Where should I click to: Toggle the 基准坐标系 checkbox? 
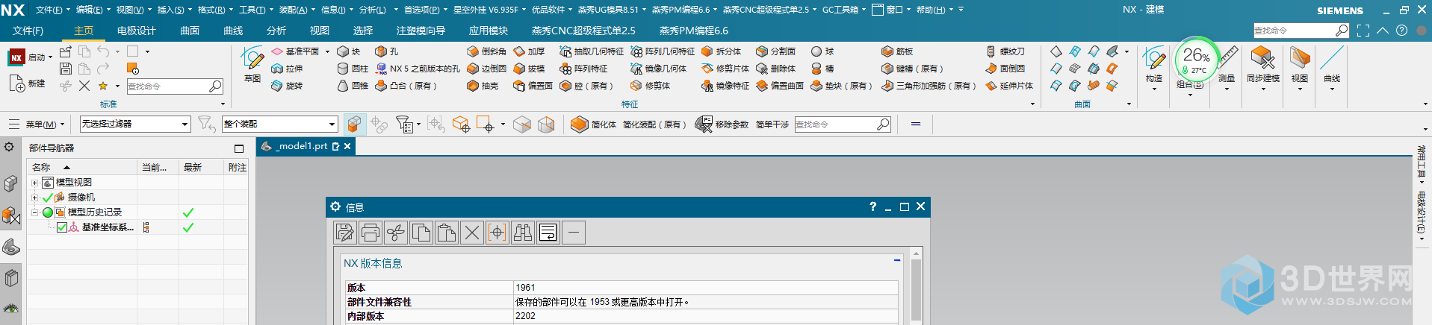tap(62, 227)
